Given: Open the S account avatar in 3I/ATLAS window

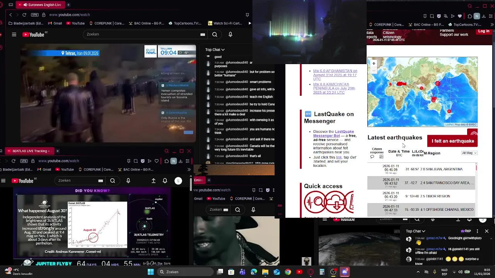Looking at the screenshot, I should pos(178,181).
